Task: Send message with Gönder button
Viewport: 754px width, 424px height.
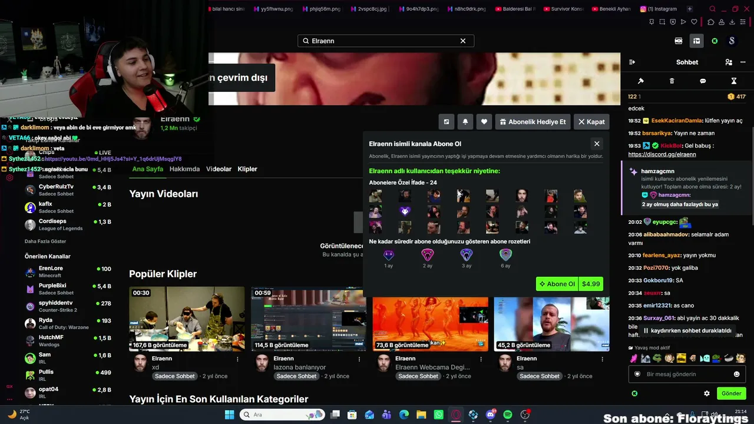Action: click(x=731, y=393)
